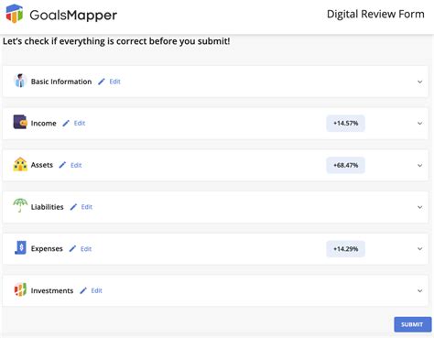Open the Edit link for Liabilities
This screenshot has height=338, width=434.
coord(87,207)
